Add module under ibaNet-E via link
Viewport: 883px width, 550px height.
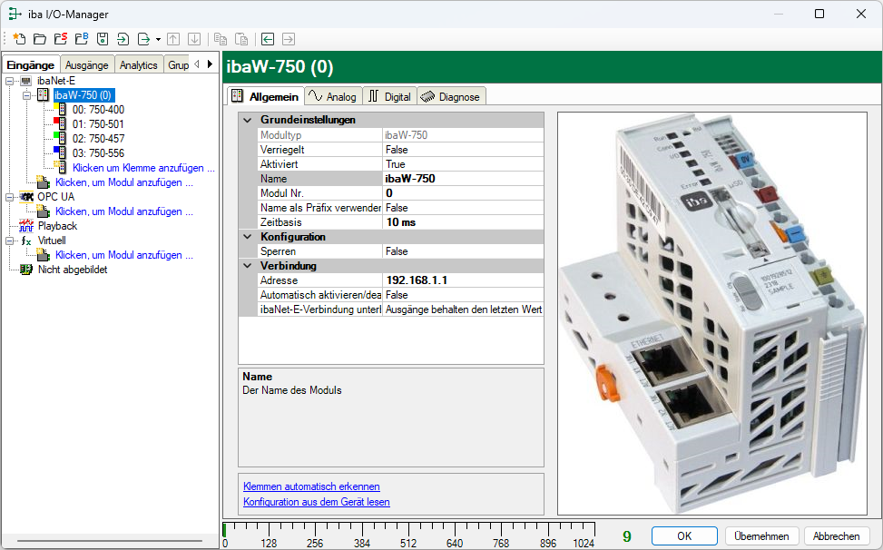[124, 182]
